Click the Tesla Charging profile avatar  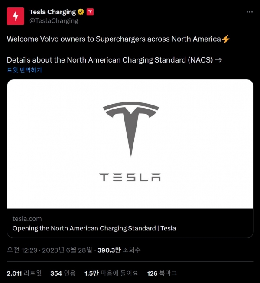16,16
